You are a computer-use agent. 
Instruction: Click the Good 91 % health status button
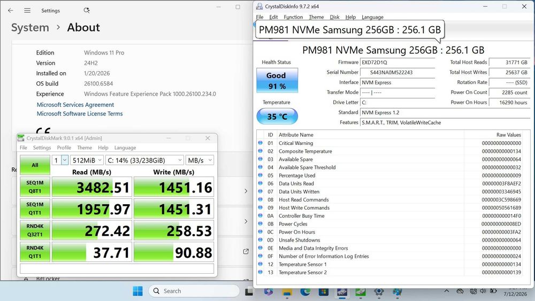click(277, 80)
